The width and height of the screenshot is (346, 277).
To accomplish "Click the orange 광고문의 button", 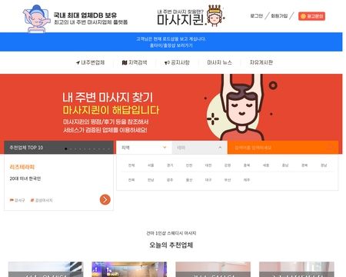I will pos(311,16).
